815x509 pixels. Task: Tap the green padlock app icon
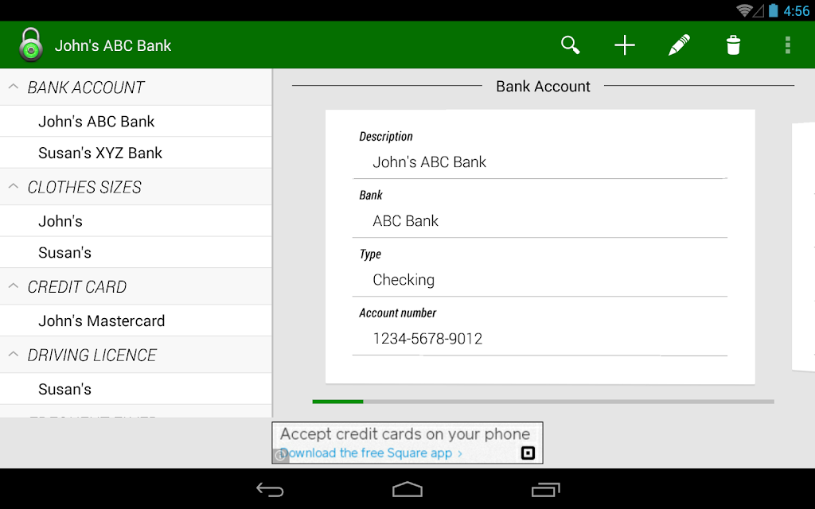pyautogui.click(x=31, y=45)
